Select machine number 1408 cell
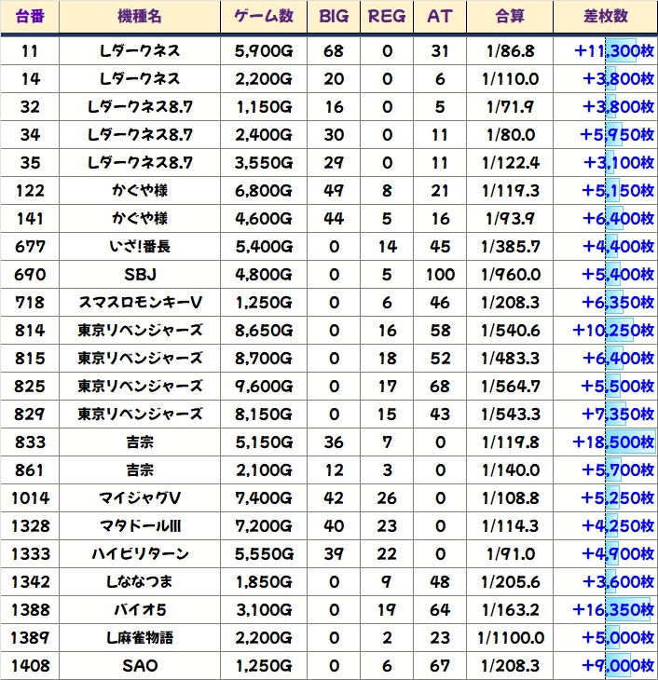The width and height of the screenshot is (658, 680). pos(29,665)
